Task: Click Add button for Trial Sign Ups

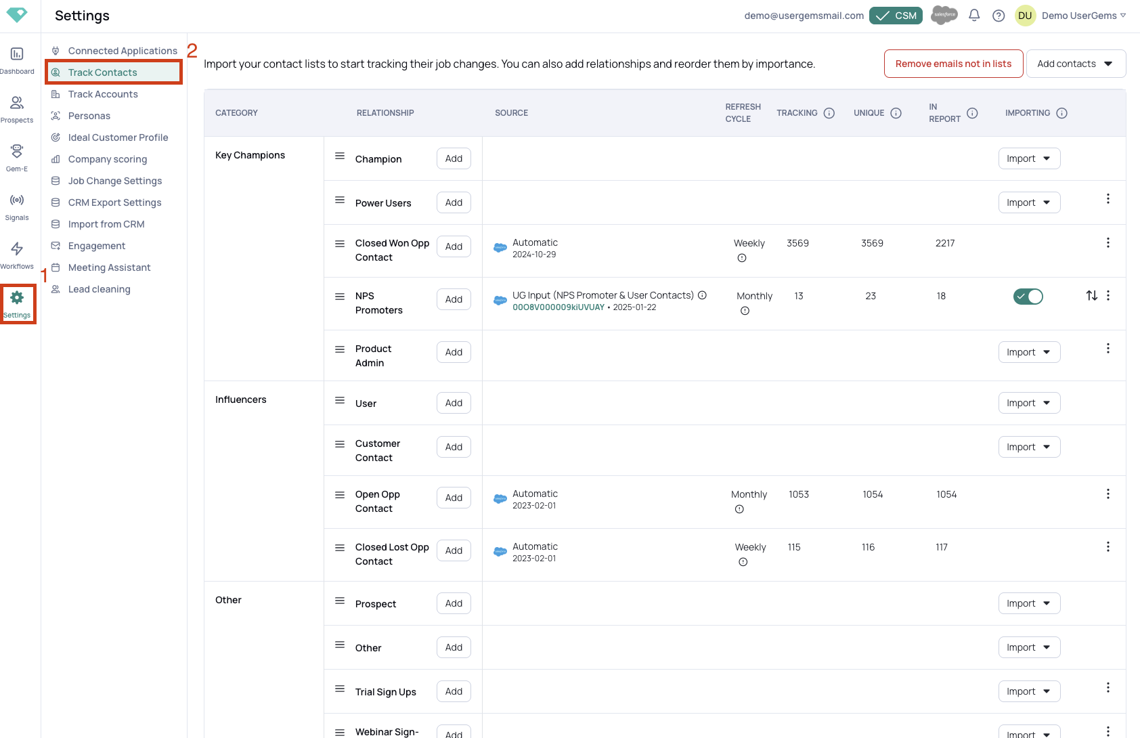Action: (454, 691)
